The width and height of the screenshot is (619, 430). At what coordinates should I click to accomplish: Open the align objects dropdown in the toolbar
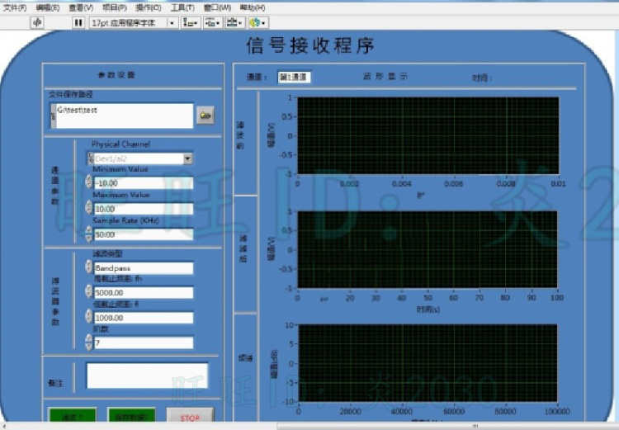click(x=191, y=23)
